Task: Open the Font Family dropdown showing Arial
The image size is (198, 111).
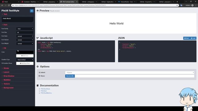Action: [25, 29]
